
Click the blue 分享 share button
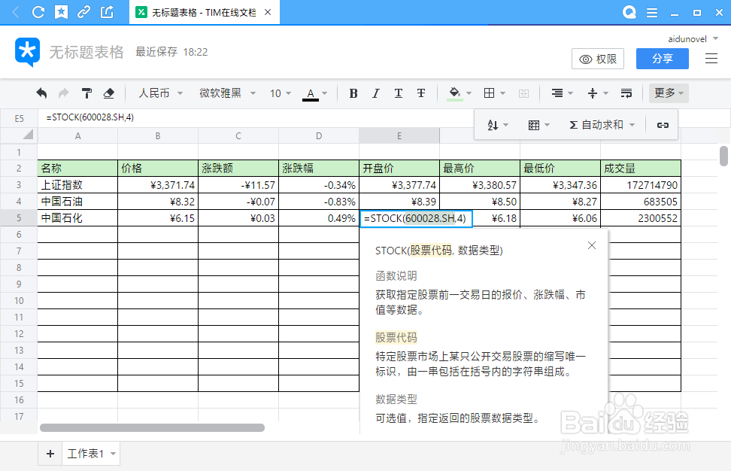tap(663, 59)
